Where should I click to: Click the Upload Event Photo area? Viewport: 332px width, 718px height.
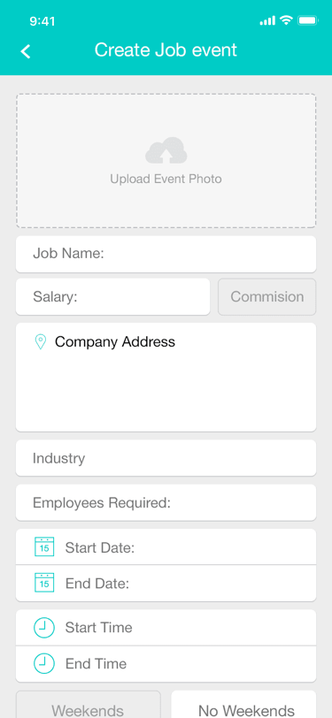coord(166,161)
